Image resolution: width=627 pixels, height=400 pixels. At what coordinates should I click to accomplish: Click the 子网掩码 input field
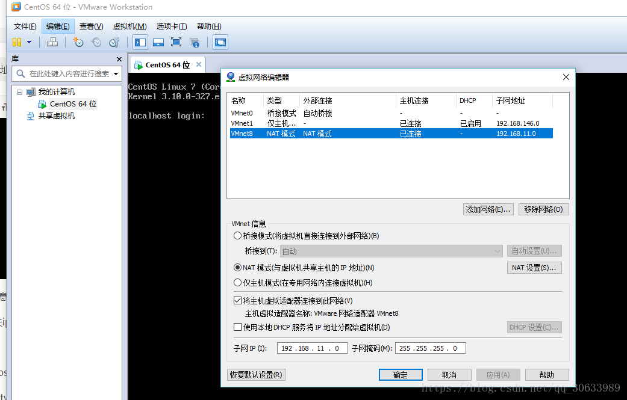pyautogui.click(x=430, y=348)
